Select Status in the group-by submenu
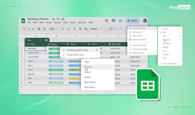195x115 pixels. coord(98,72)
